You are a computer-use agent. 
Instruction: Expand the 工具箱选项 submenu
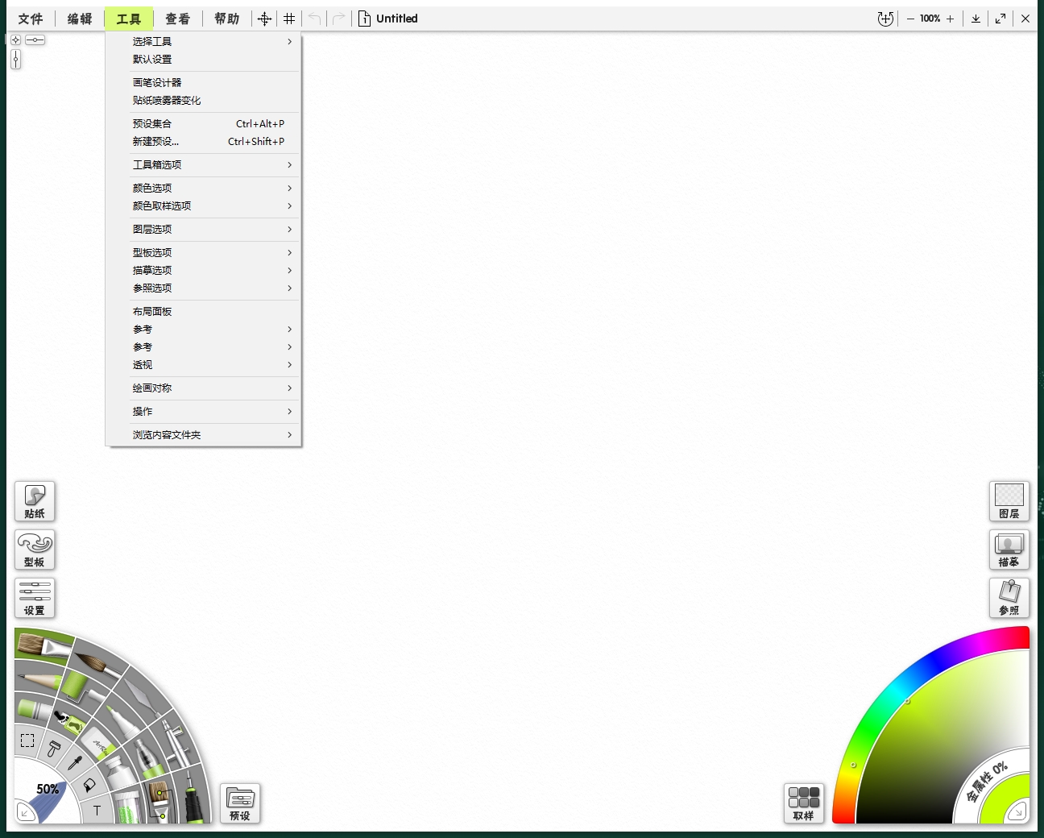pos(203,164)
